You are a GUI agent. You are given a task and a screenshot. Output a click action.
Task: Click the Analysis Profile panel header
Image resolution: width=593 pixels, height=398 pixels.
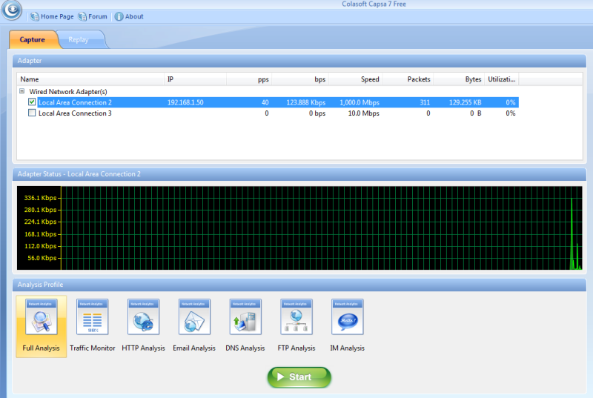[299, 284]
